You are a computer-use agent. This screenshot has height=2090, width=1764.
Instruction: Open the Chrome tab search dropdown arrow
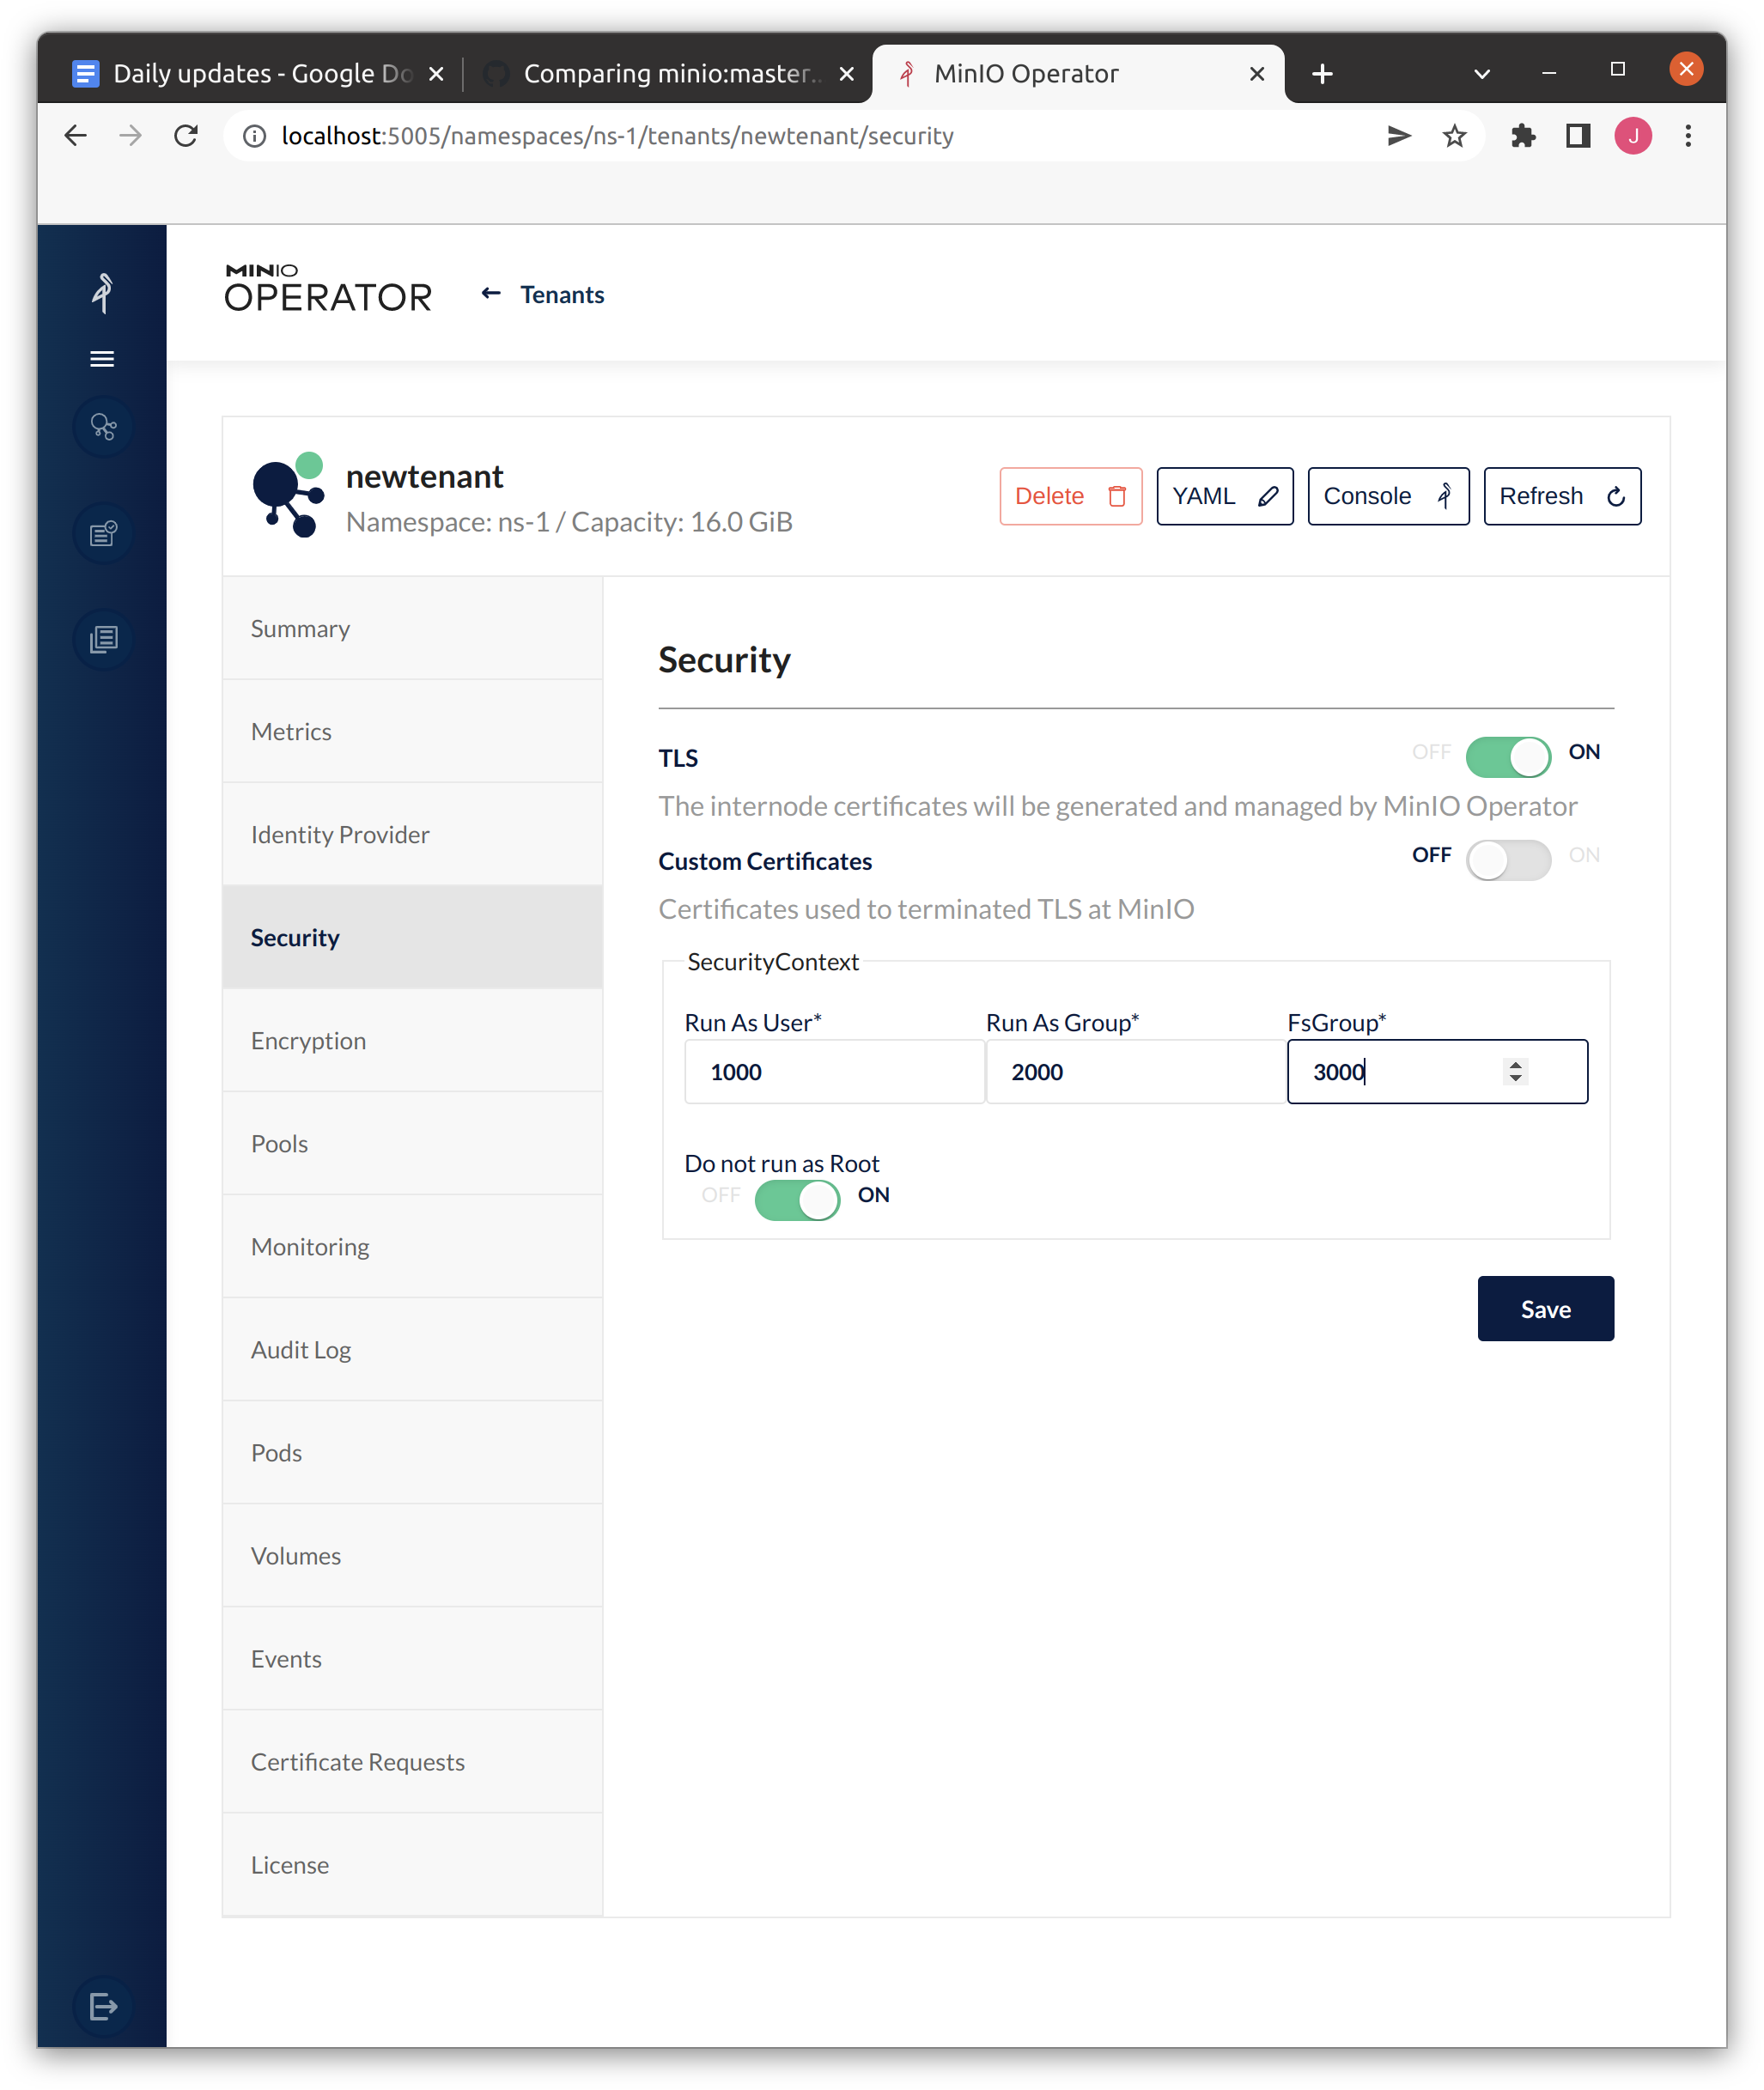pyautogui.click(x=1482, y=74)
